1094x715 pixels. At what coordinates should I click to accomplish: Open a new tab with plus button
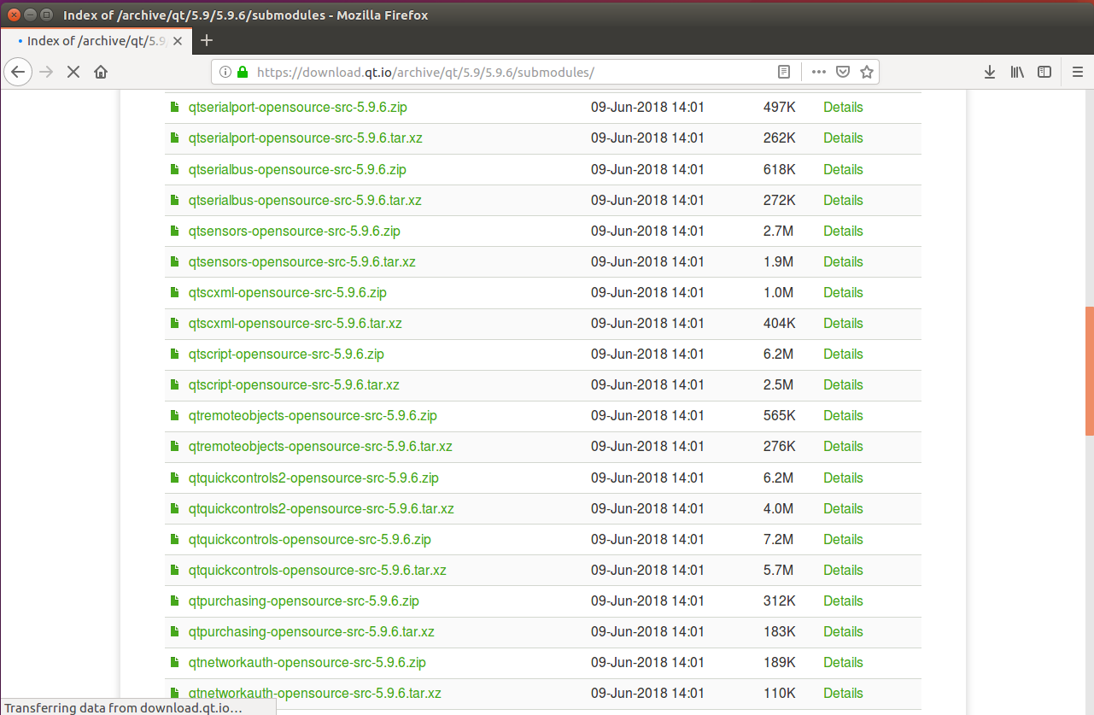207,40
